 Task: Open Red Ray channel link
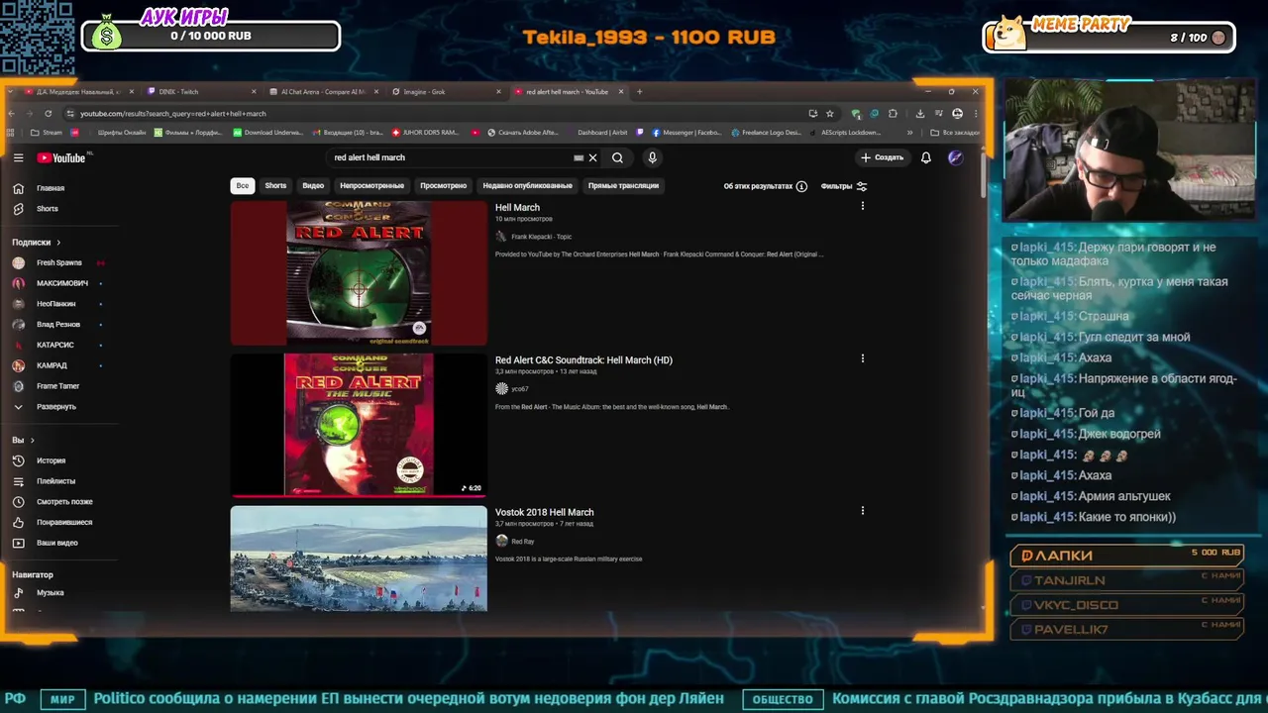tap(522, 542)
